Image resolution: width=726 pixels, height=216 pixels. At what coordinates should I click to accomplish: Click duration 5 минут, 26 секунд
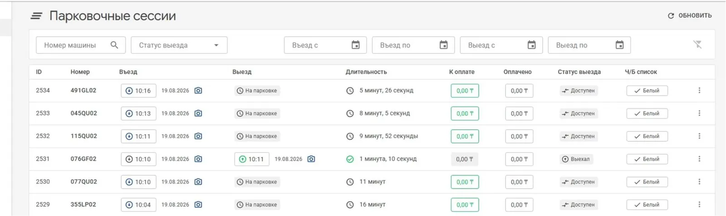pos(387,91)
